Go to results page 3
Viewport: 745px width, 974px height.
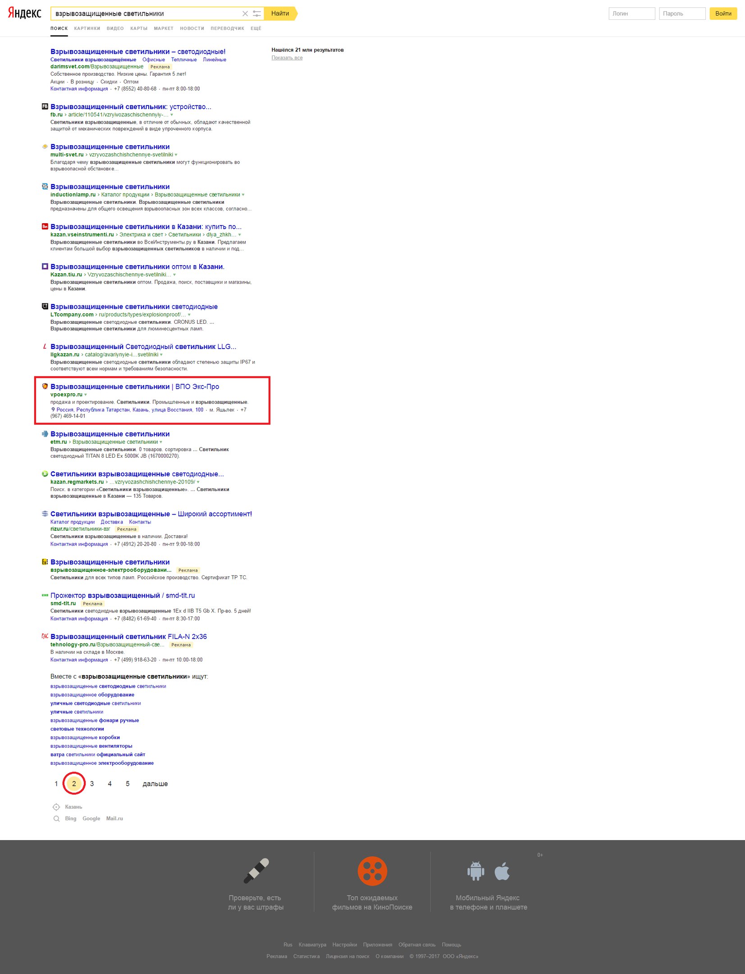[x=92, y=784]
